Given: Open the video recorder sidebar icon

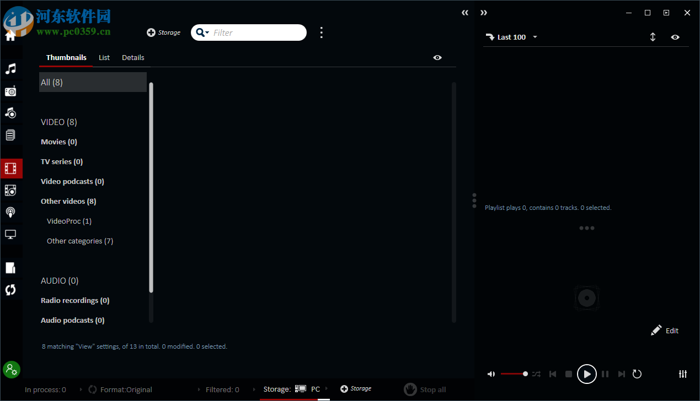Looking at the screenshot, I should click(10, 191).
